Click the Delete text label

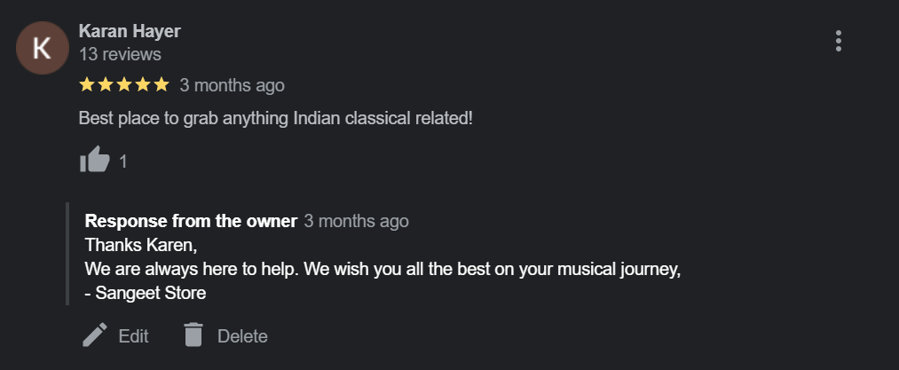coord(242,336)
